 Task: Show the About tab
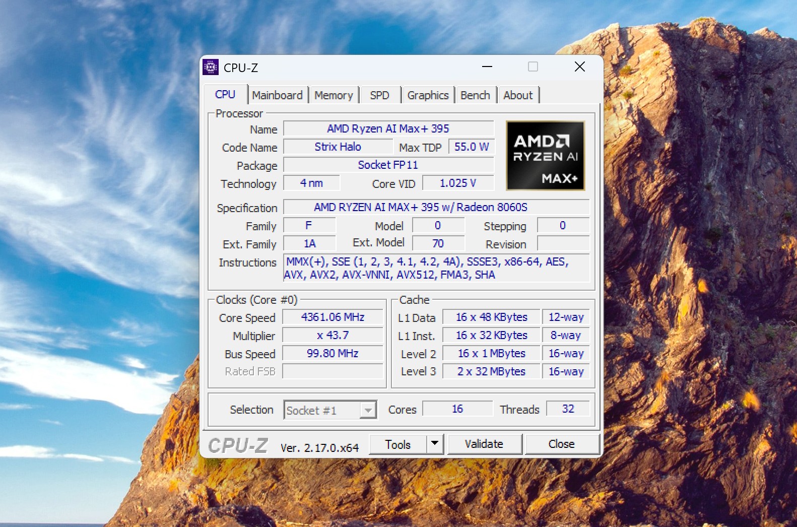pos(518,95)
